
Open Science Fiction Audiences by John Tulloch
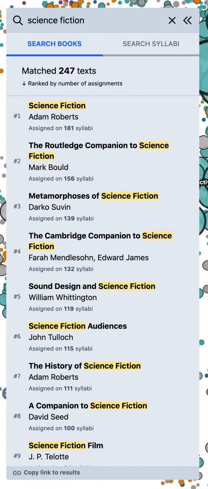103,337
